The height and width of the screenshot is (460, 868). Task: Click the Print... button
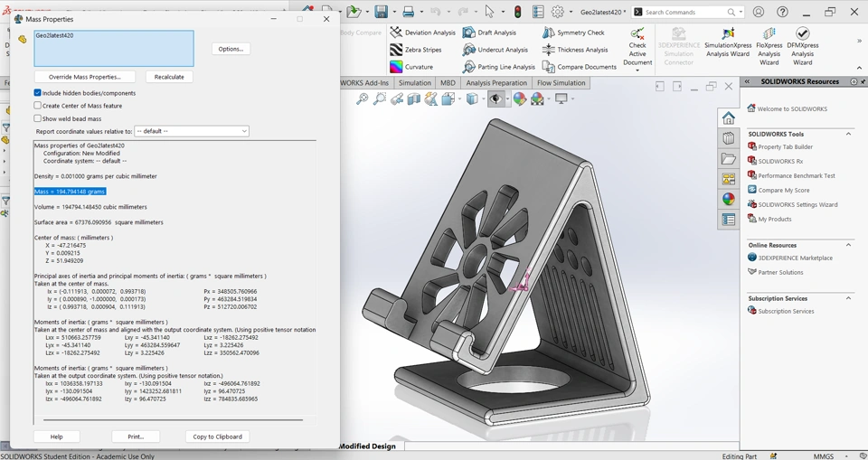coord(136,437)
